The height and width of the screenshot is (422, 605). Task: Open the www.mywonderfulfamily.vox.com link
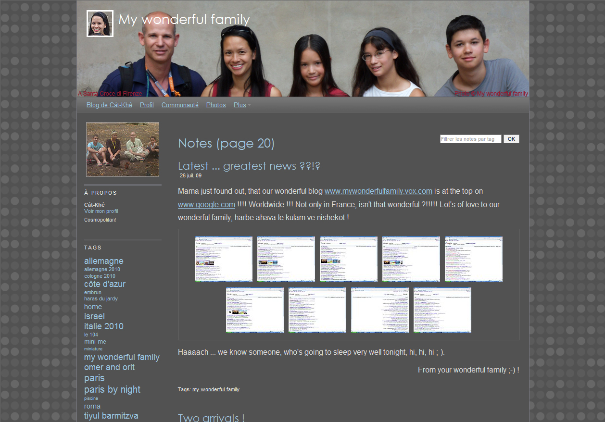(378, 191)
